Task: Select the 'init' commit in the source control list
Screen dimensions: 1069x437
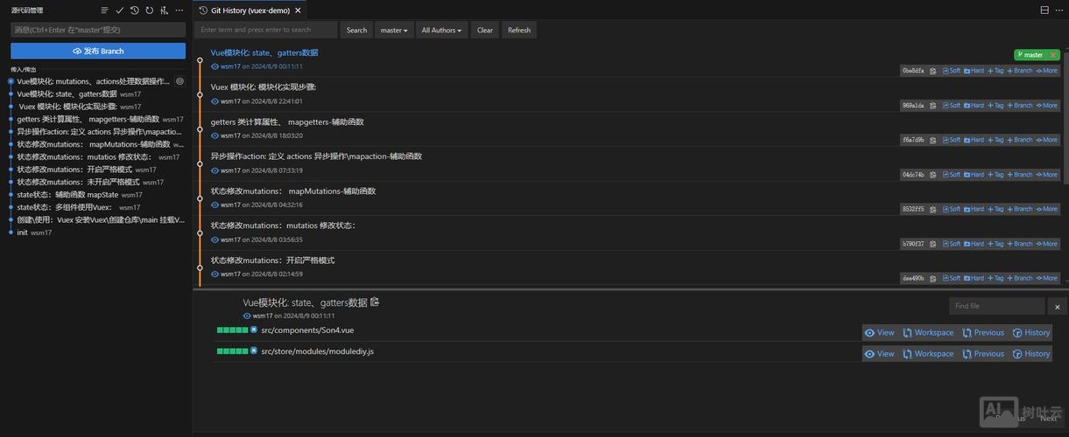Action: 23,232
